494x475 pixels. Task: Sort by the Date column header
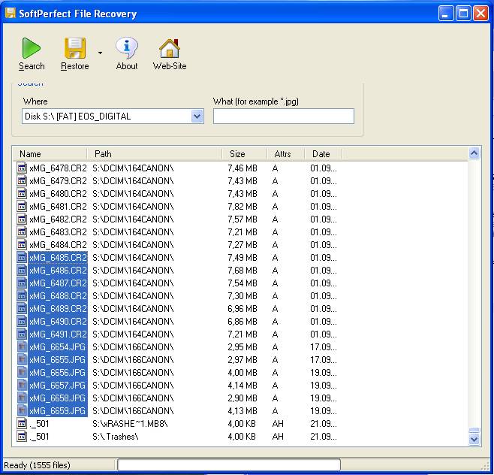(x=323, y=154)
